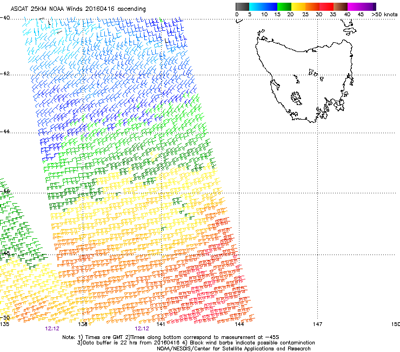Screen dimensions: 400x352
Task: Click the '12:12' time label between 138 and 141
Action: (142, 329)
